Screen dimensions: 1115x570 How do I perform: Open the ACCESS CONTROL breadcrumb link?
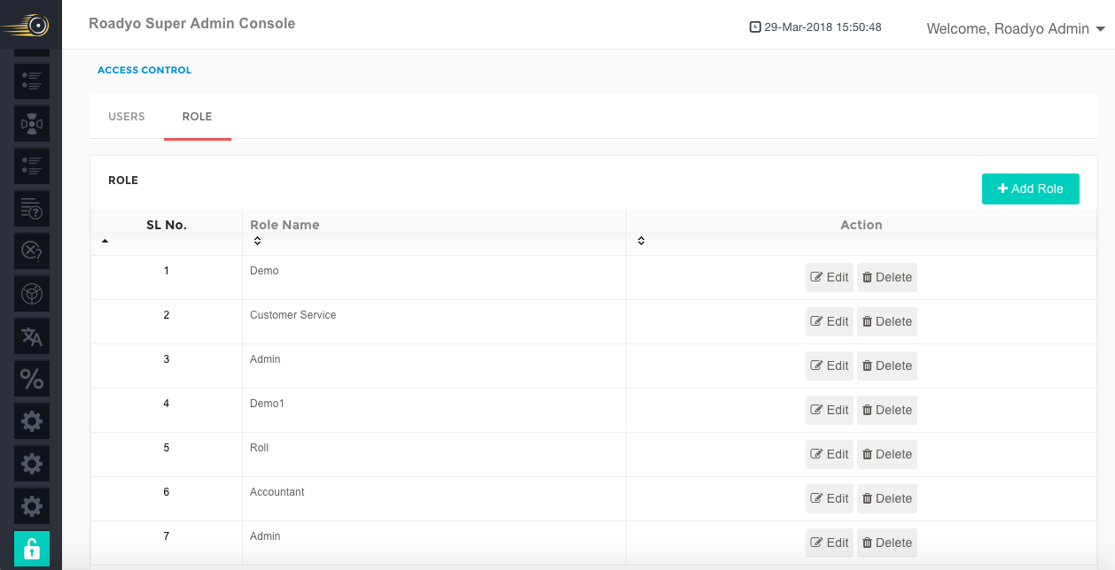[x=144, y=70]
